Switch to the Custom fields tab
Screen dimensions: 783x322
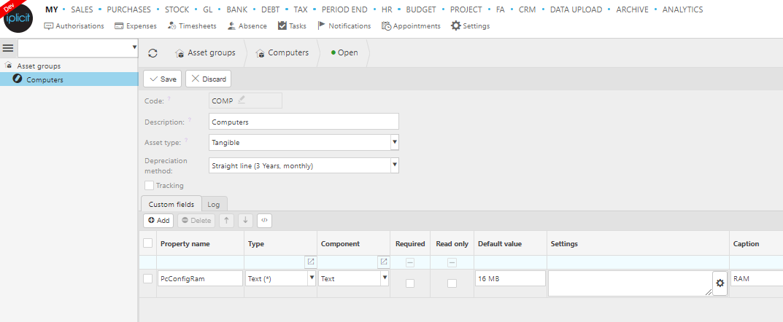171,204
